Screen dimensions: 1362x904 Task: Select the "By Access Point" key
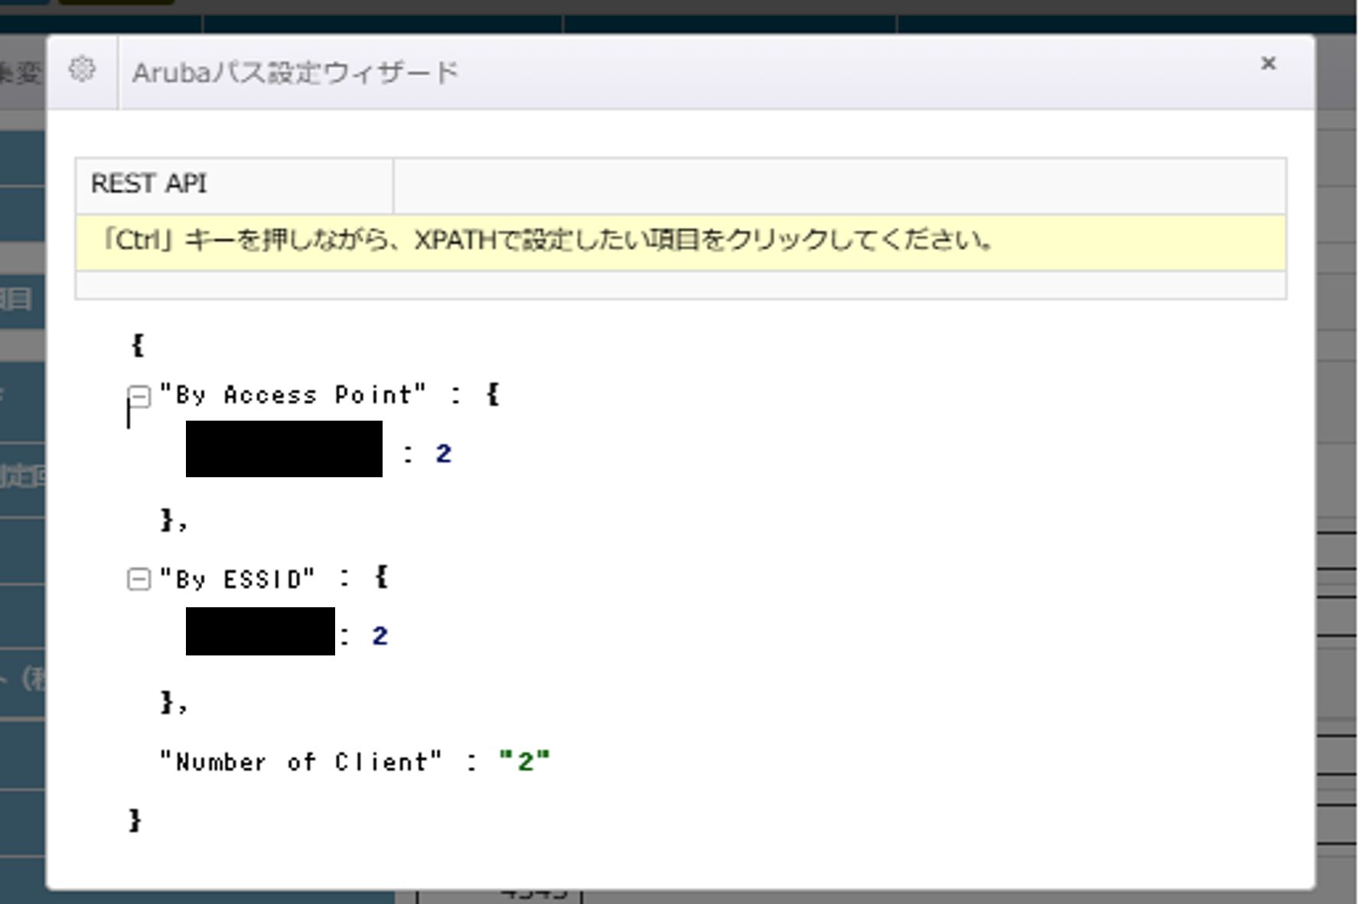point(292,395)
